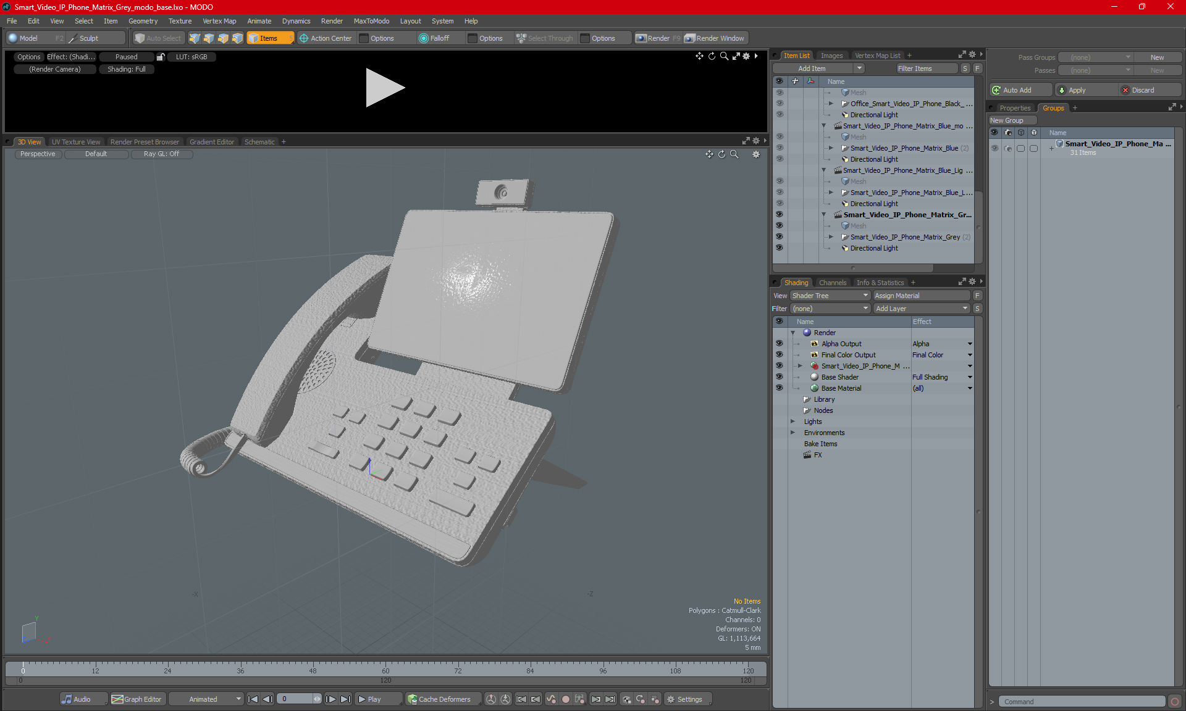The width and height of the screenshot is (1186, 711).
Task: Click the Render F9 toolbar button
Action: click(x=658, y=38)
